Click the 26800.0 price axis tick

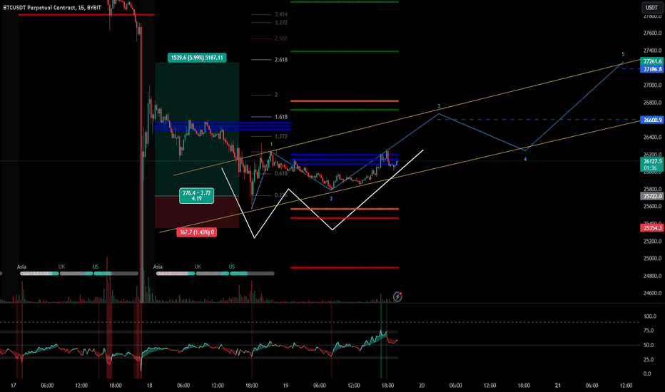tap(652, 103)
